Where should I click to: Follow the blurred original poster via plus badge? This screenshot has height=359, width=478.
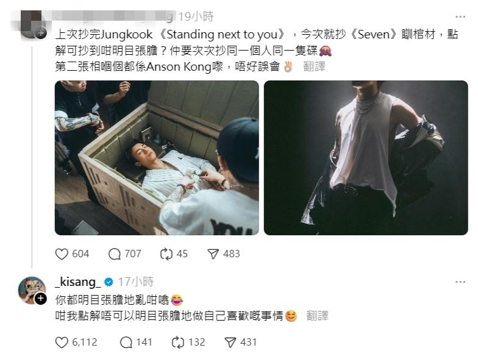(40, 33)
